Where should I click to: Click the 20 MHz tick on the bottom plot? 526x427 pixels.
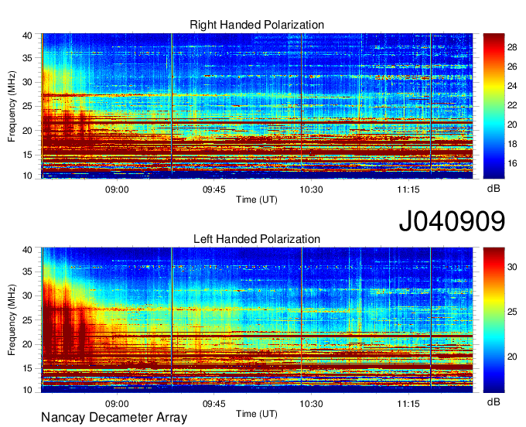click(x=28, y=344)
